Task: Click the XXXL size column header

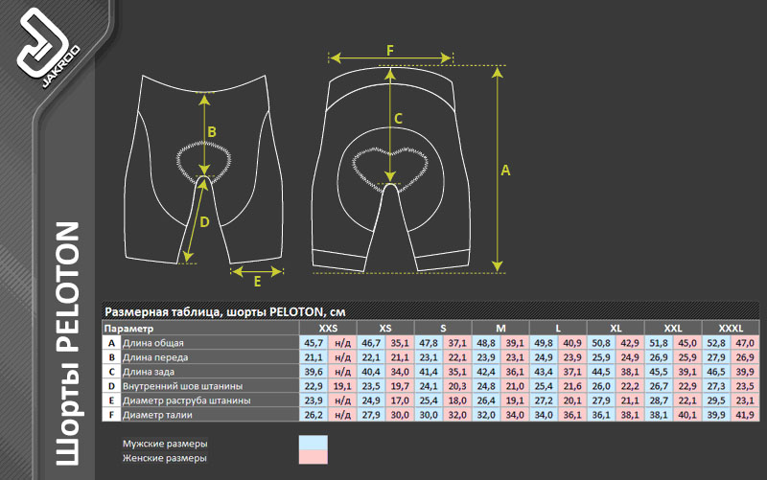Action: (x=731, y=328)
